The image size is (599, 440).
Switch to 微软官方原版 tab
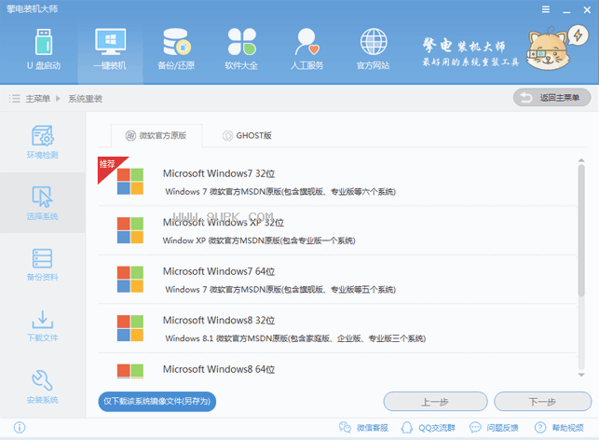(x=157, y=135)
